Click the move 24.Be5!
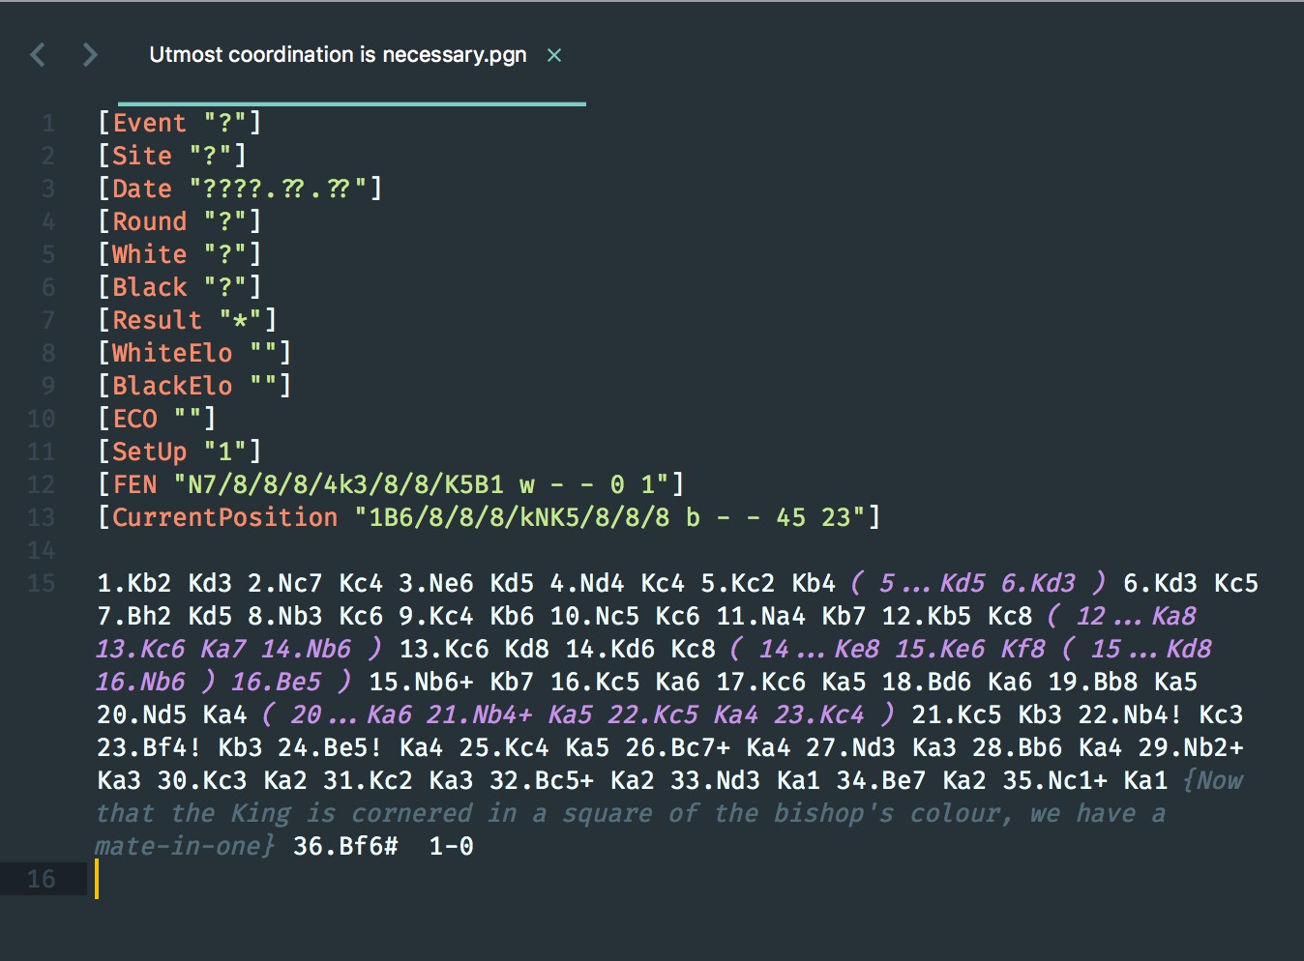The image size is (1304, 961). [331, 747]
